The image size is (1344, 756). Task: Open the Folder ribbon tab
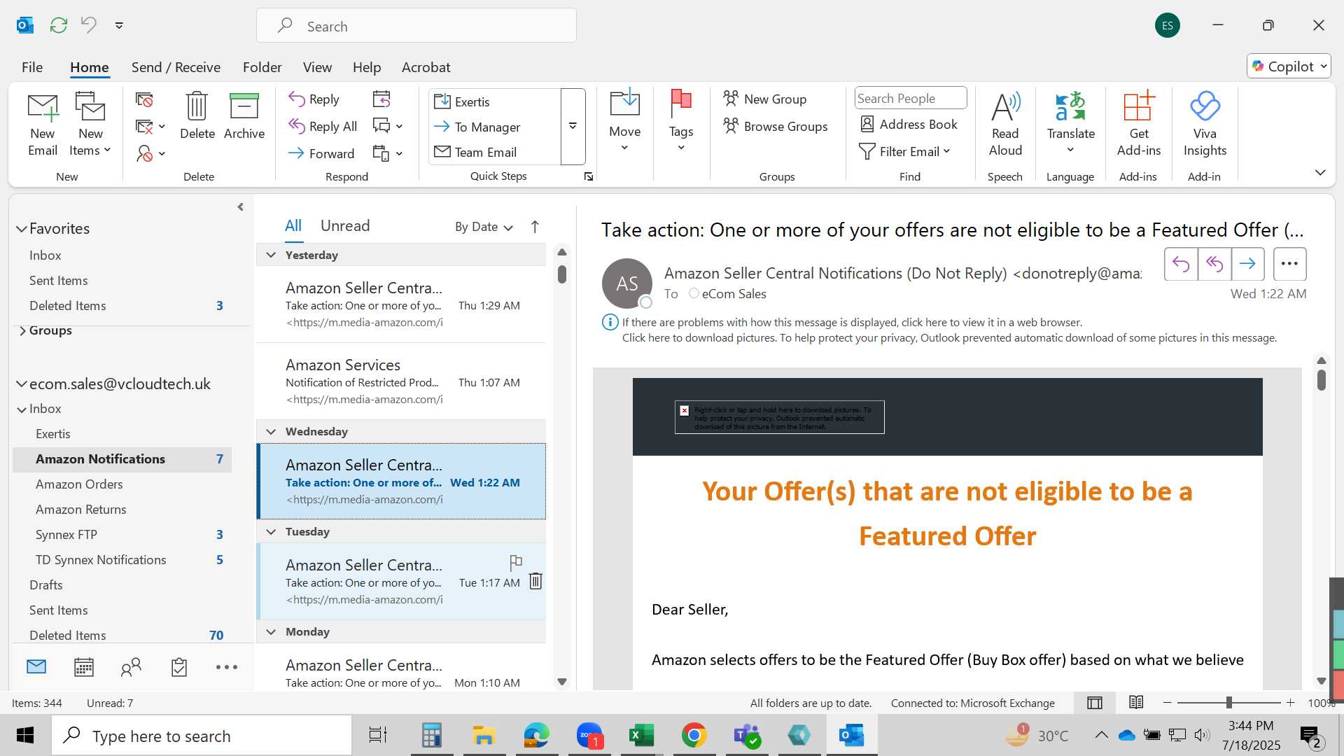[262, 67]
